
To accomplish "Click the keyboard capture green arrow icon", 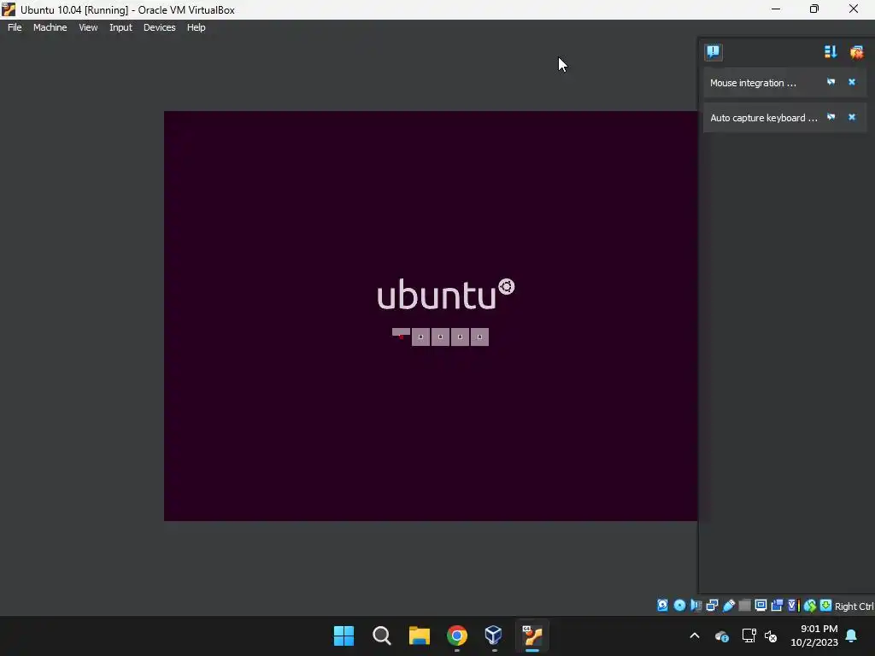I will [825, 606].
